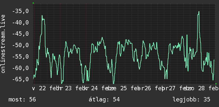This screenshot has height=107, width=219.
Task: Click the green arrow ending the x-axis
Action: (x=216, y=84)
